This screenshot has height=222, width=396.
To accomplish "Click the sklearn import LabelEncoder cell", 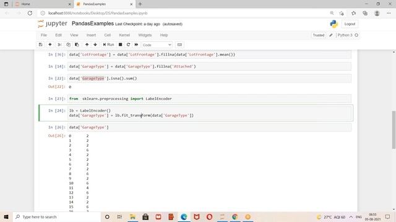I will (x=209, y=99).
